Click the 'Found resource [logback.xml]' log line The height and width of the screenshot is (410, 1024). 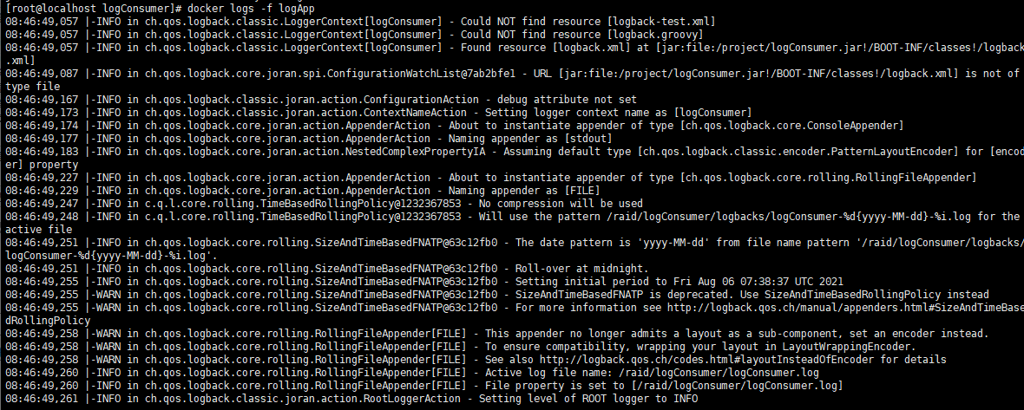pyautogui.click(x=514, y=48)
